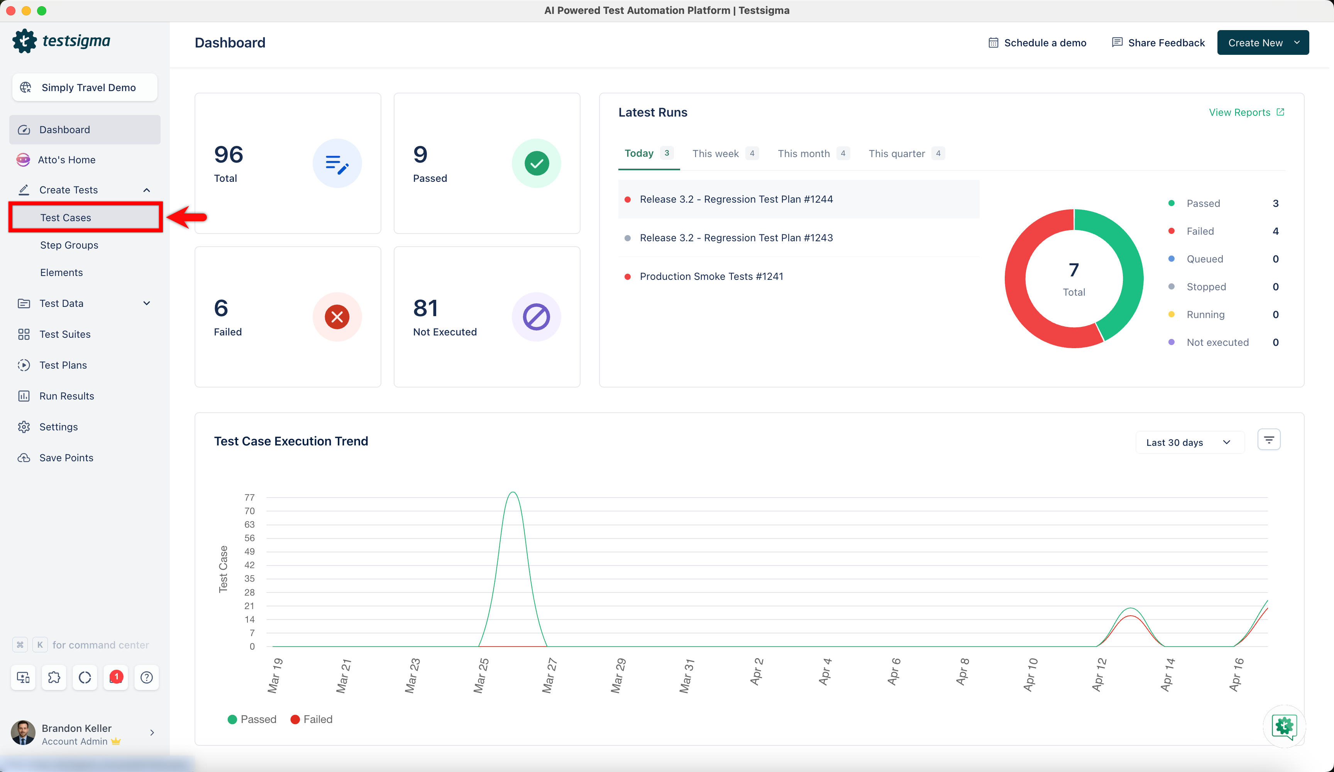Toggle the Failed series in chart legend
Screen dimensions: 1334x772
tap(311, 720)
